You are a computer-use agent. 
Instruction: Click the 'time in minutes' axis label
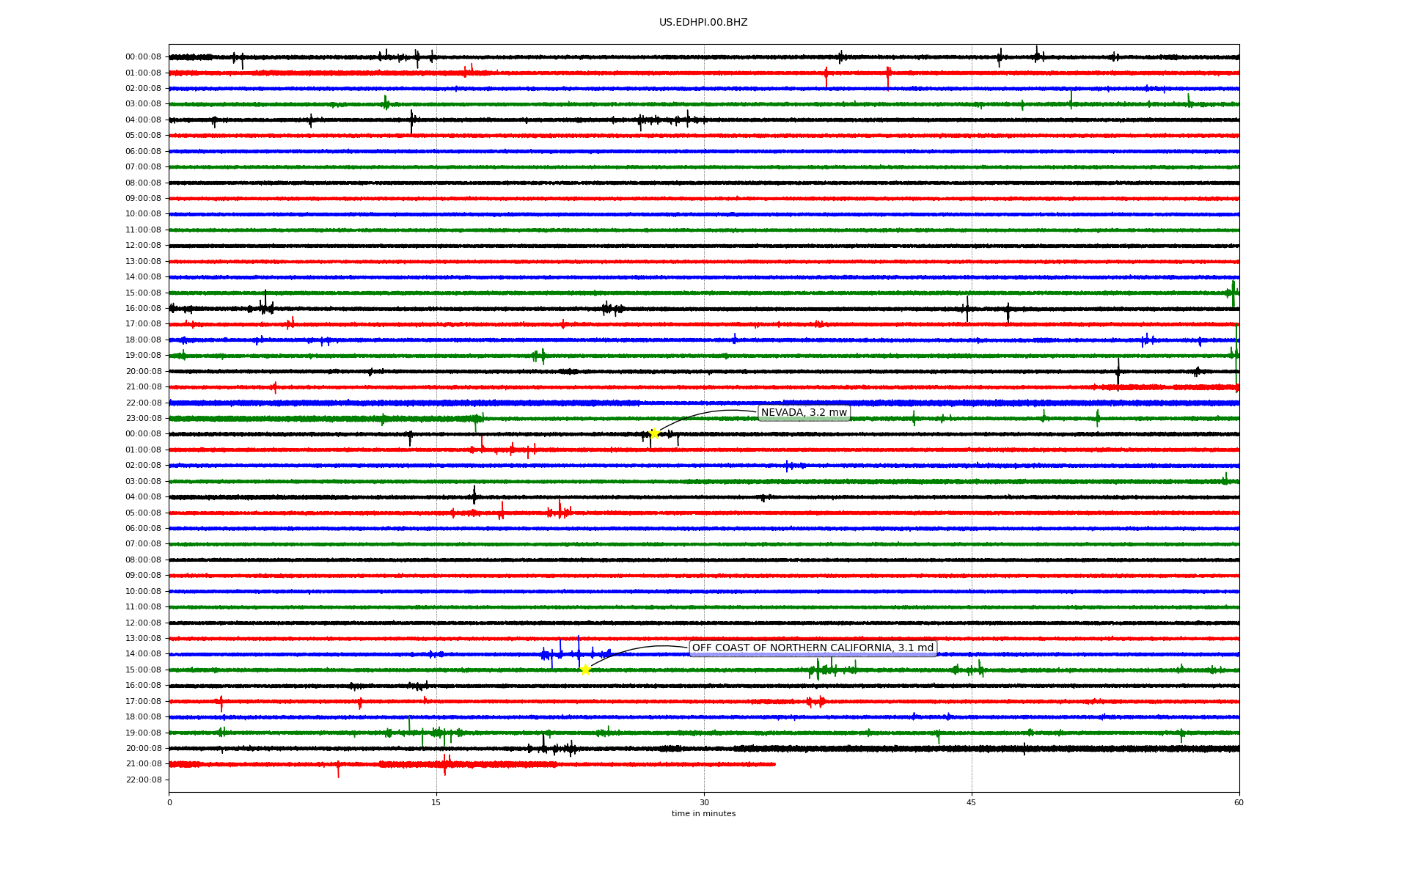click(703, 813)
